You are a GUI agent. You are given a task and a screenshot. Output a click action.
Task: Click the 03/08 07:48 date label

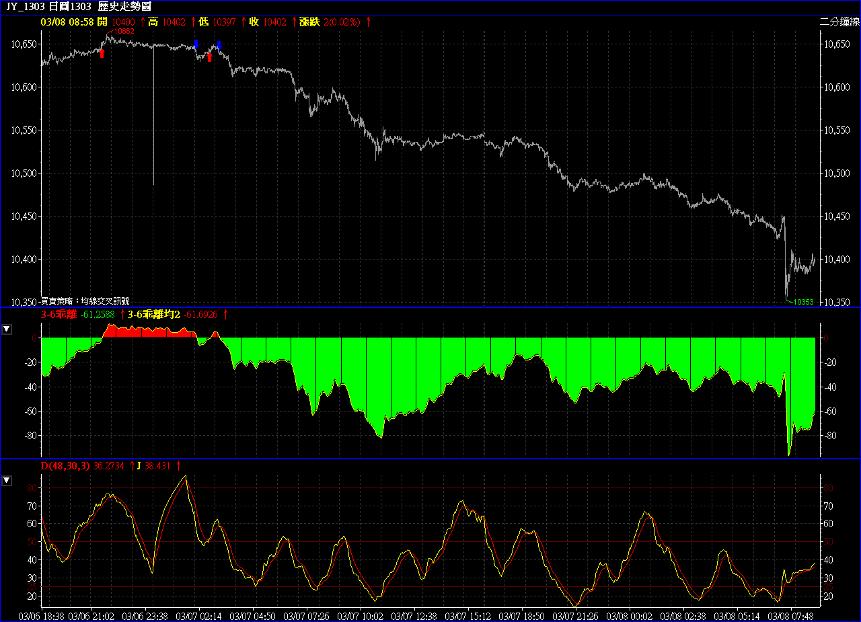point(790,616)
